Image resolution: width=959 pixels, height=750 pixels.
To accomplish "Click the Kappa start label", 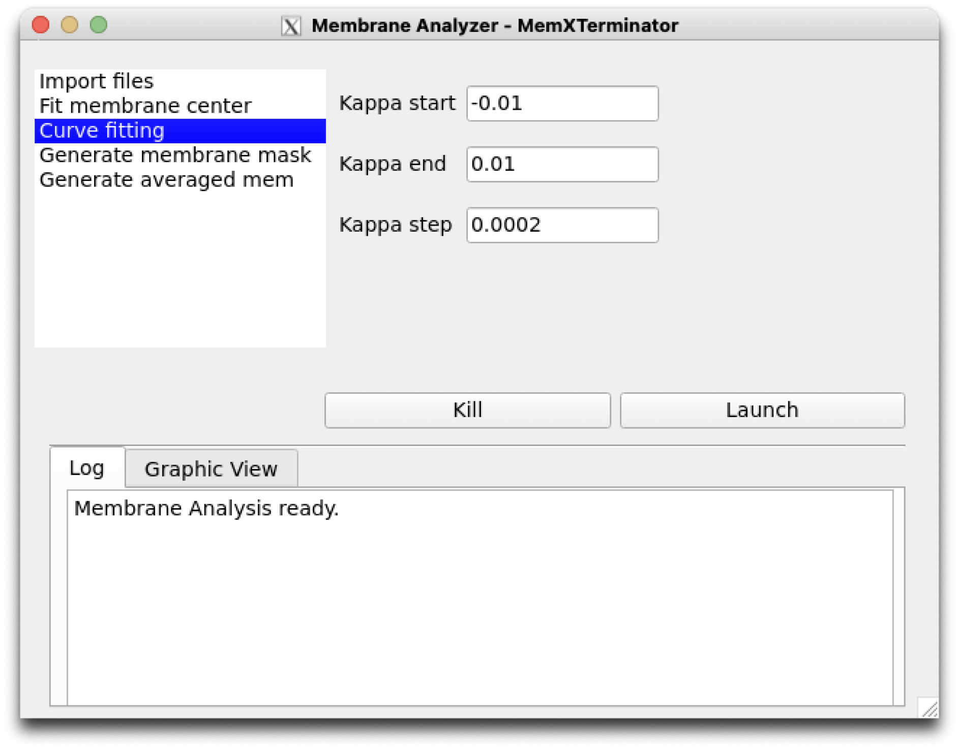I will pyautogui.click(x=397, y=103).
